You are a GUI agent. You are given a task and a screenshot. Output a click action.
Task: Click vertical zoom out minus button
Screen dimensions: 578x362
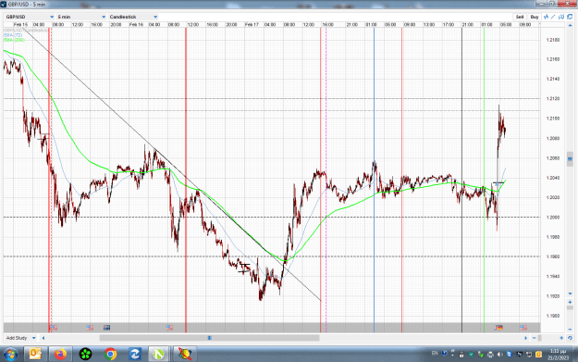point(570,330)
